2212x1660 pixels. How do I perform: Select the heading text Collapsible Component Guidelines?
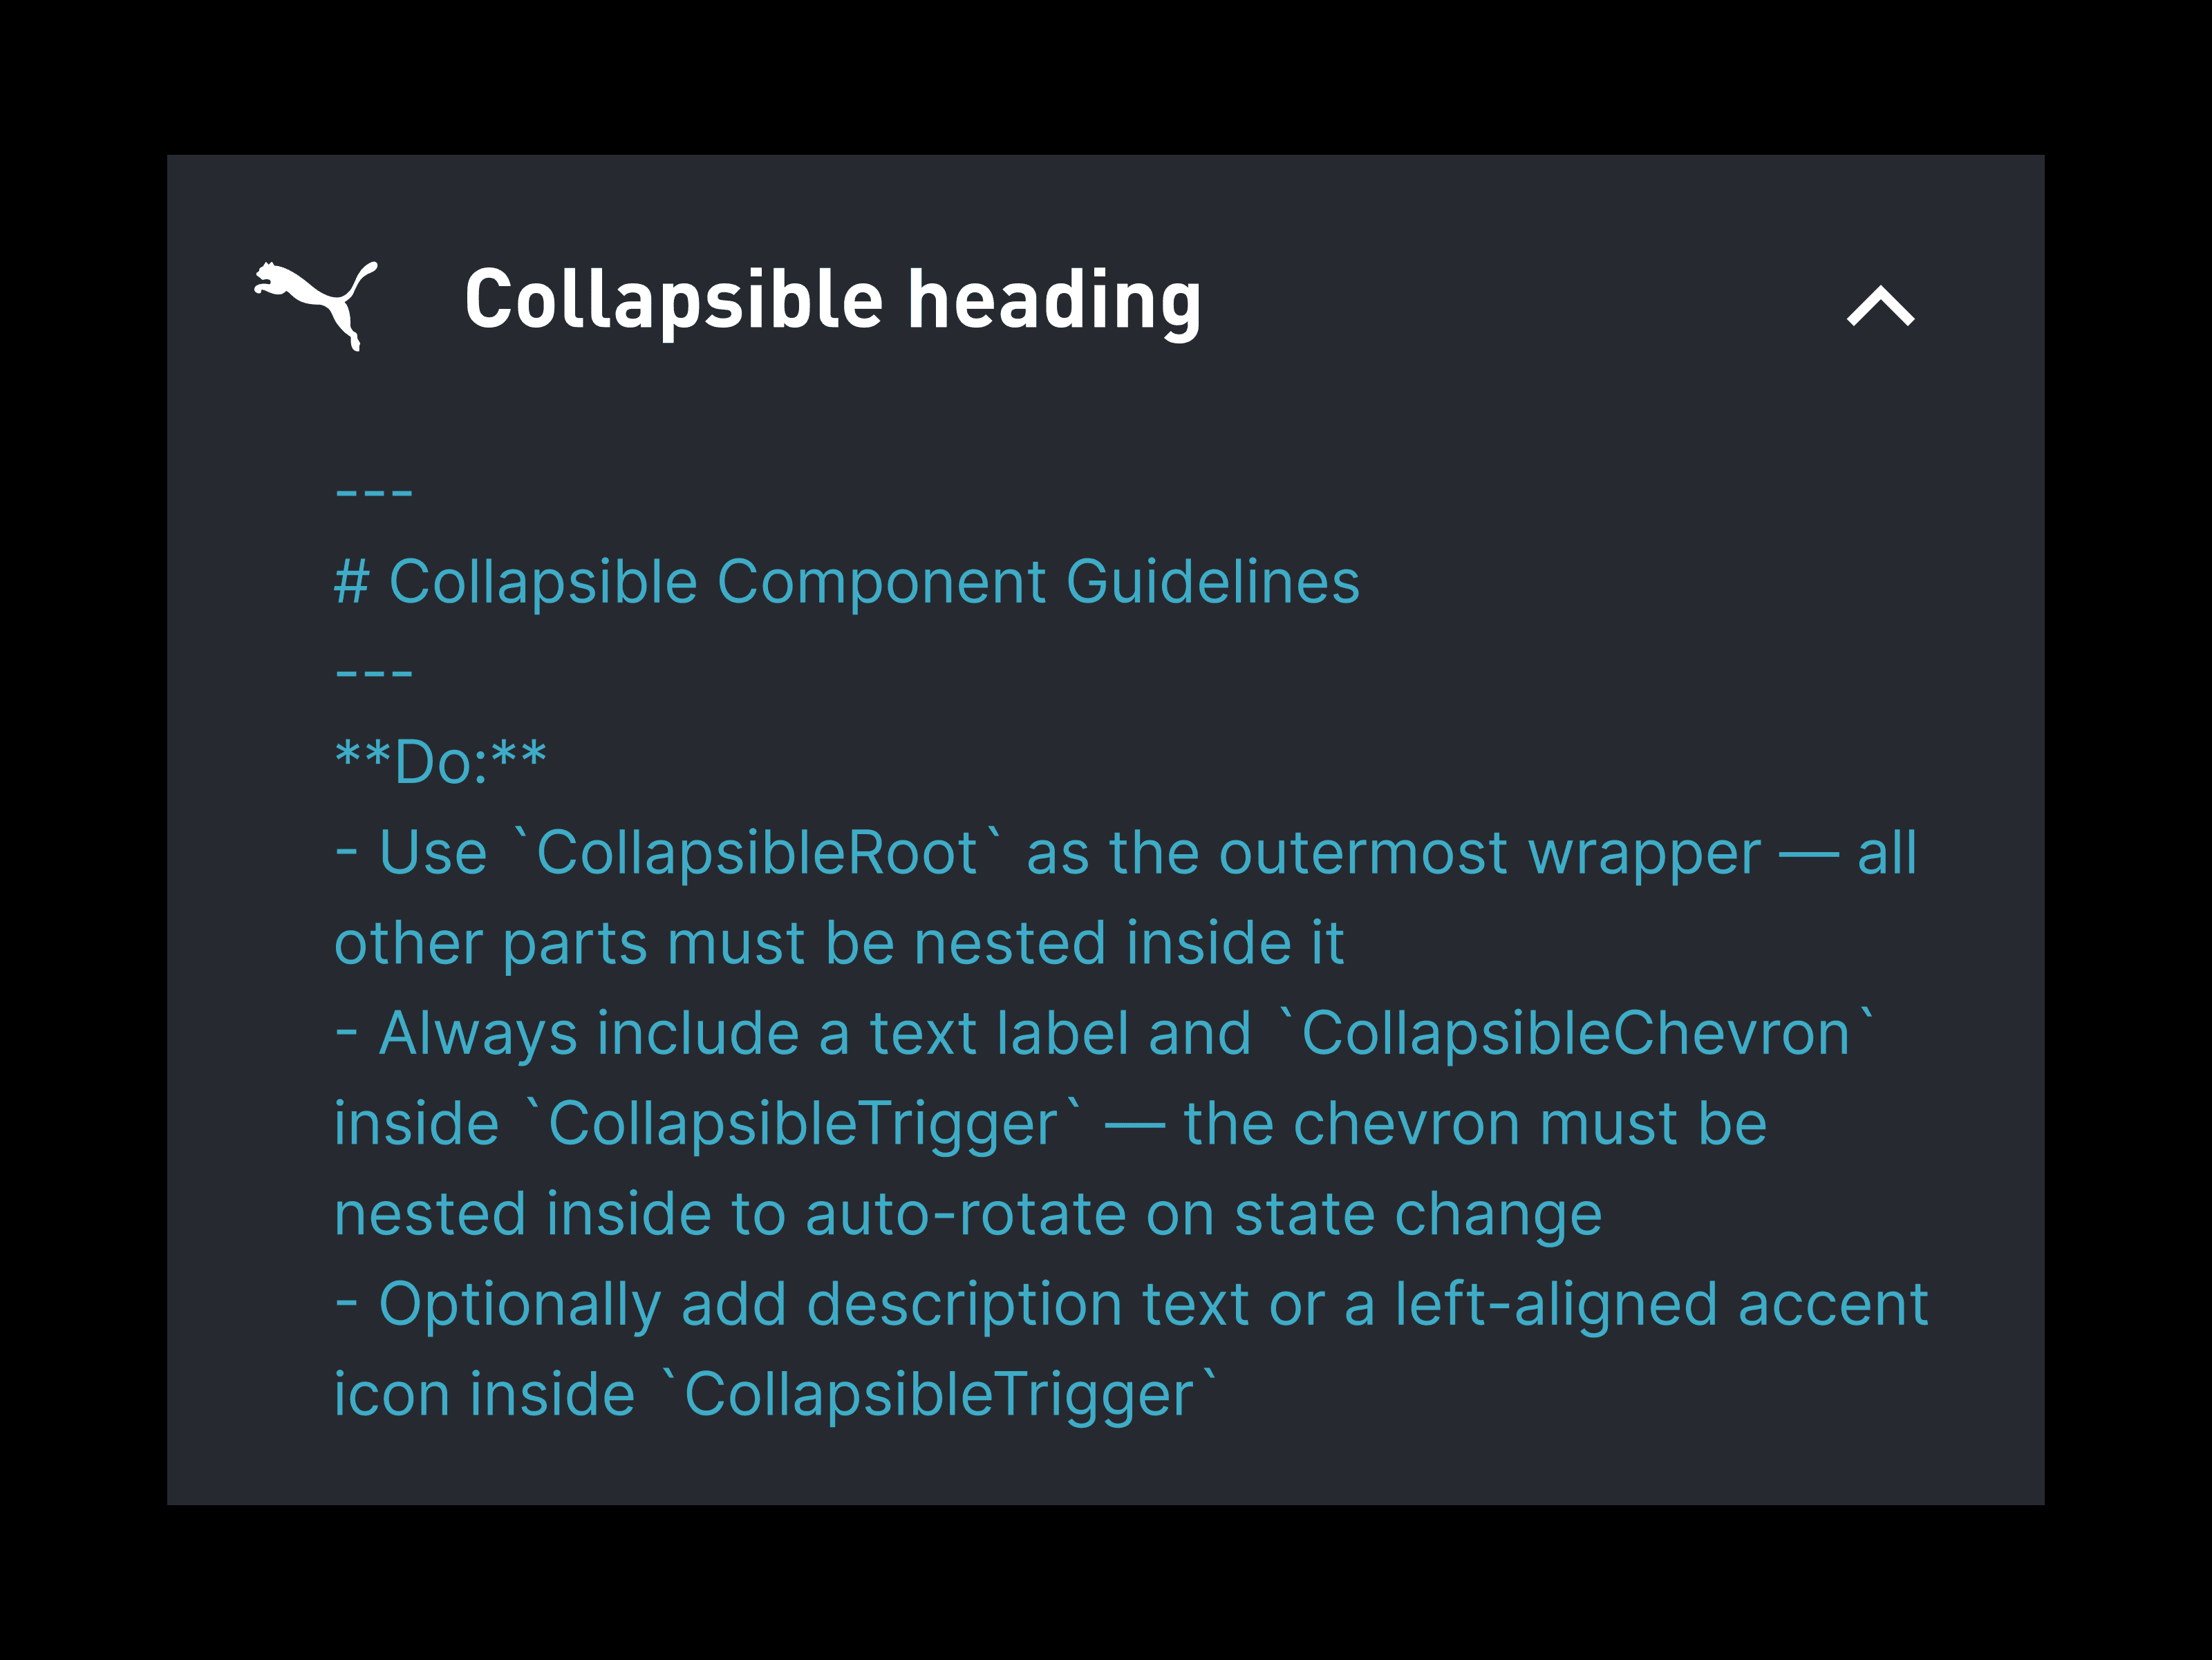click(846, 580)
